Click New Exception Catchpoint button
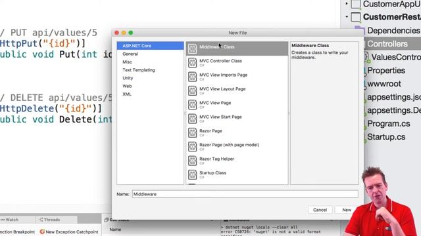421x236 pixels. 69,231
